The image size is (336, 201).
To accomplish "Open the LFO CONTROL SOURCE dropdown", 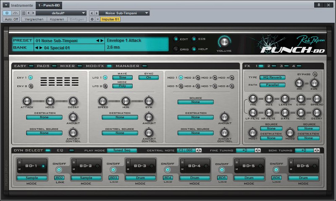I will (x=120, y=133).
